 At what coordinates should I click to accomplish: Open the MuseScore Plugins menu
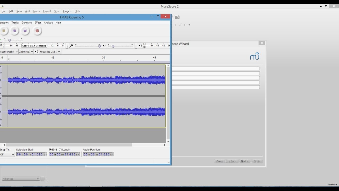tap(67, 11)
